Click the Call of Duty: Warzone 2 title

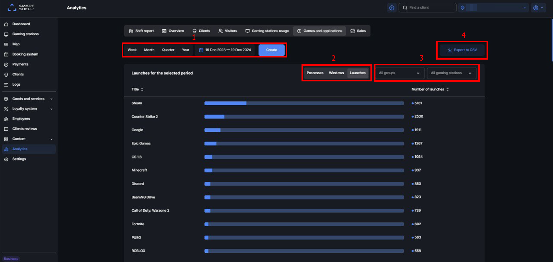click(150, 211)
